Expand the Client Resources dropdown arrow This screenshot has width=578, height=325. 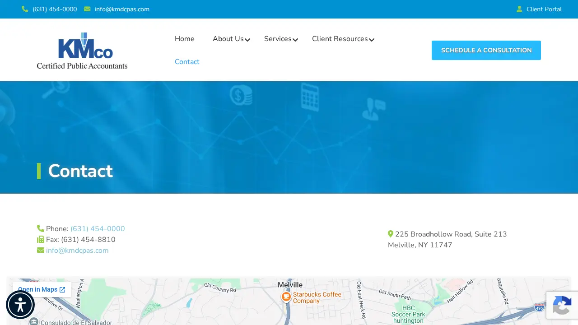coord(372,40)
